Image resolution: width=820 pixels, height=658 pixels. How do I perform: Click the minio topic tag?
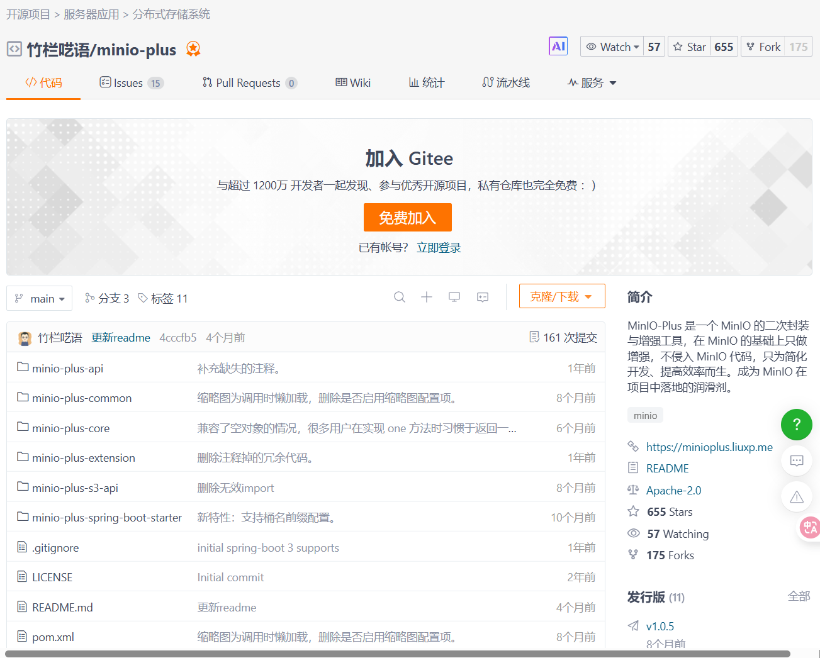(x=645, y=415)
